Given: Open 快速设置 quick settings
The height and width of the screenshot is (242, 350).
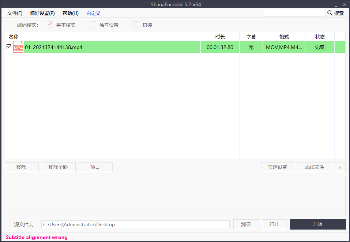Looking at the screenshot, I should click(x=278, y=167).
